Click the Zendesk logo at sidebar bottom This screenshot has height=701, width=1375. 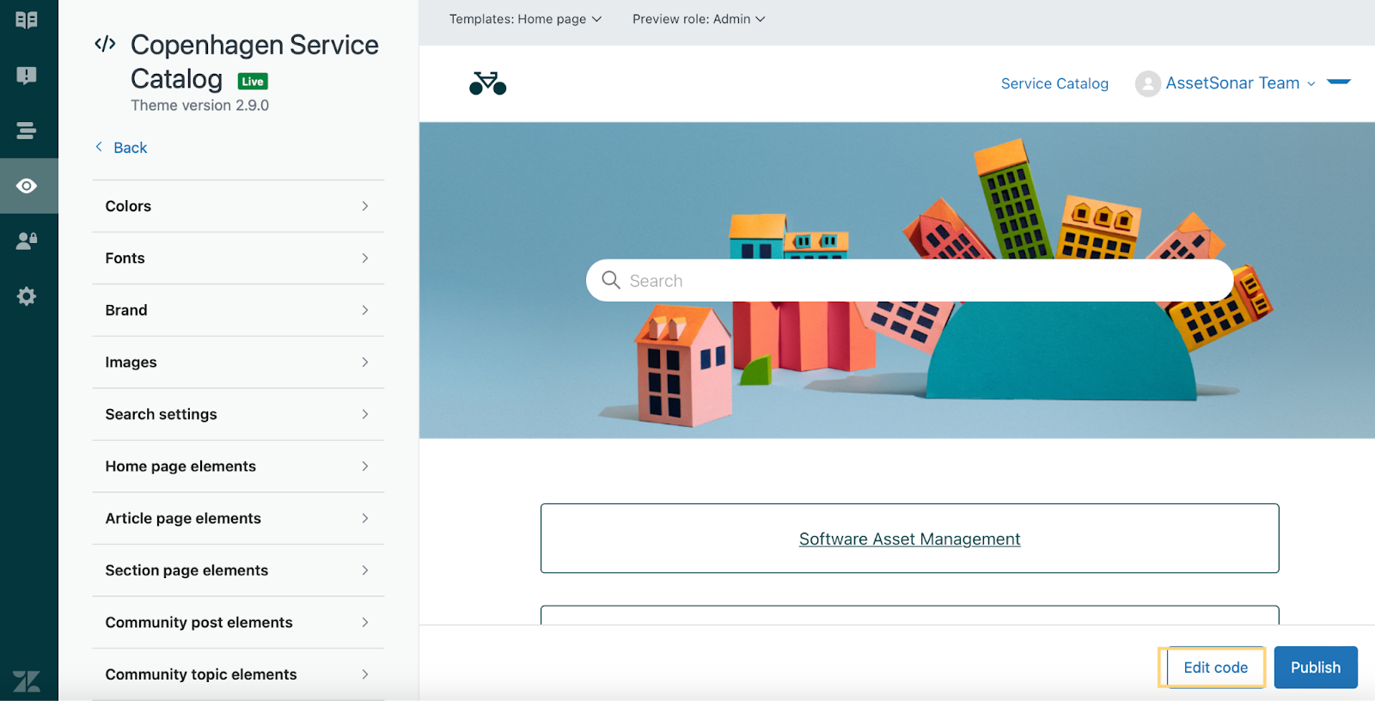(27, 681)
